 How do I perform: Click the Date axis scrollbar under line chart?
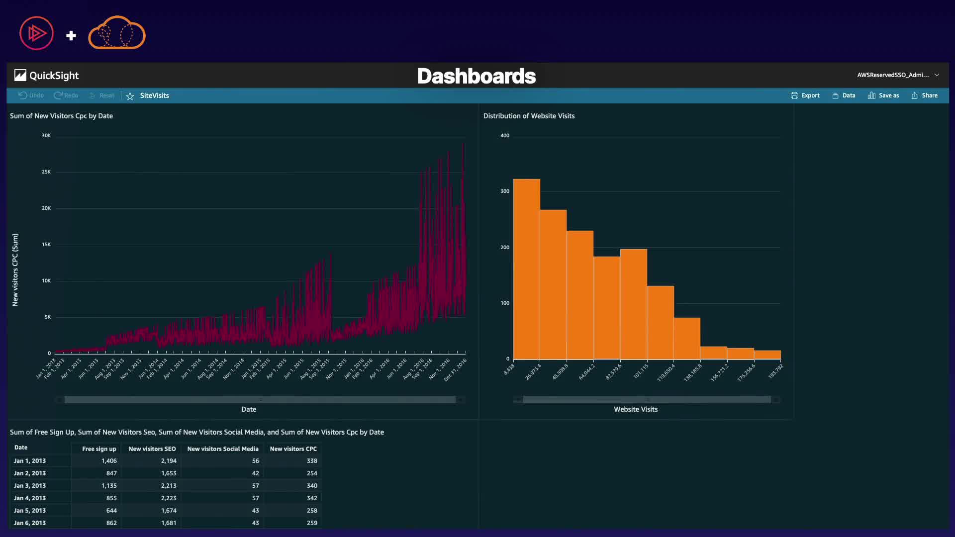pyautogui.click(x=260, y=399)
